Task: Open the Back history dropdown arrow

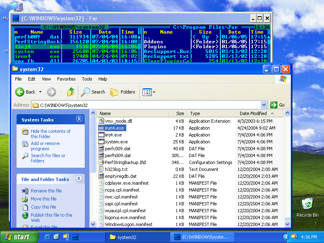Action: (x=40, y=92)
